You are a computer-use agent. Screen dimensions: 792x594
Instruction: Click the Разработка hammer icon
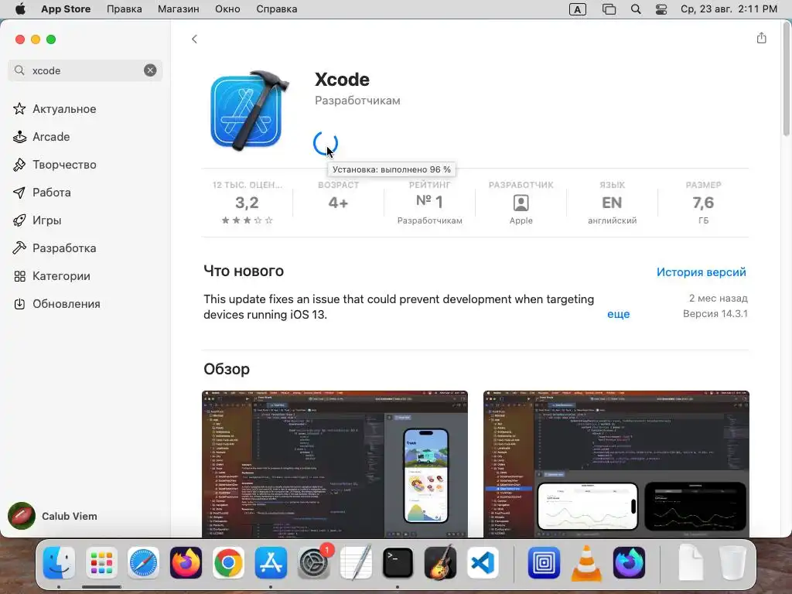coord(19,248)
